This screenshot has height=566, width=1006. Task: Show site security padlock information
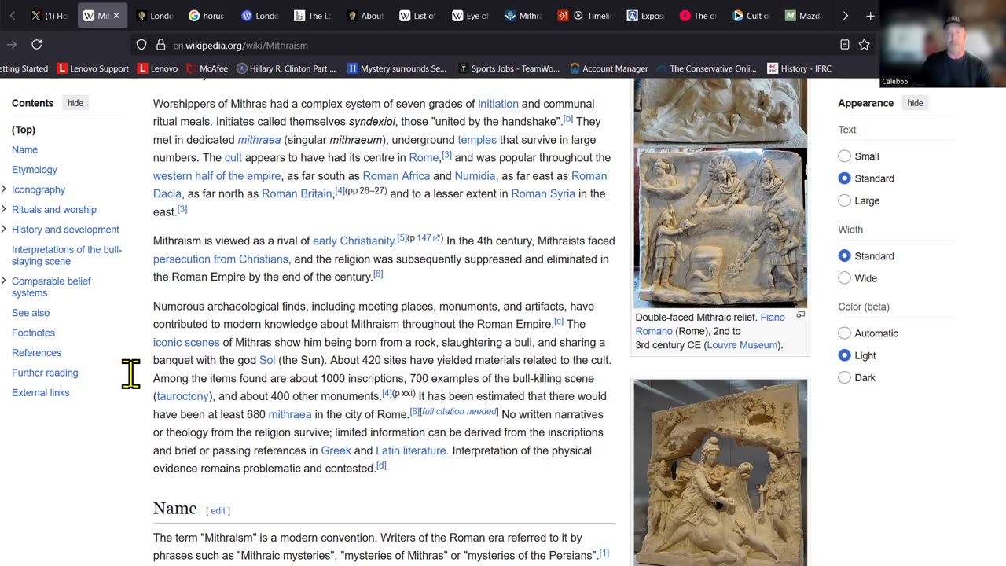(160, 45)
